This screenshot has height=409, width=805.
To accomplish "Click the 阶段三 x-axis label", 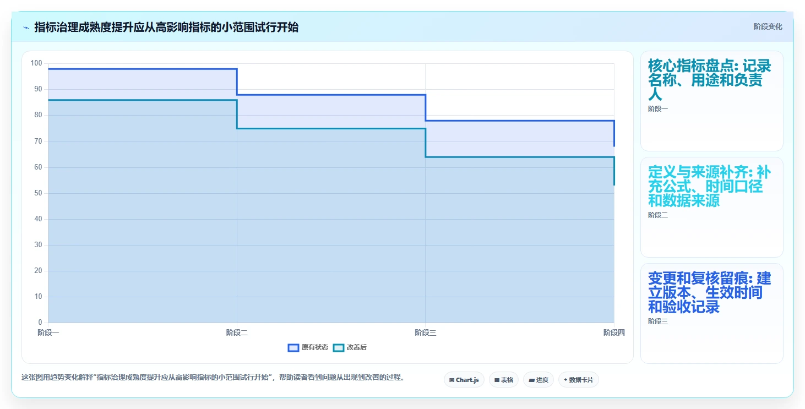I will (426, 332).
